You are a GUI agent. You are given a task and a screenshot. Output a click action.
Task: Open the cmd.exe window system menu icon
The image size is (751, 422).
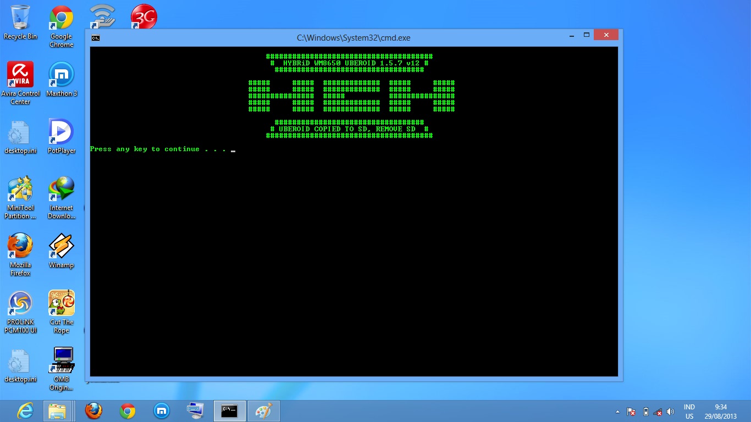pos(96,38)
